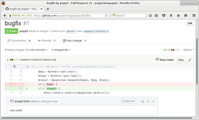Toggle the Show notes checkbox
Screen dimensions: 199x120
[157, 59]
